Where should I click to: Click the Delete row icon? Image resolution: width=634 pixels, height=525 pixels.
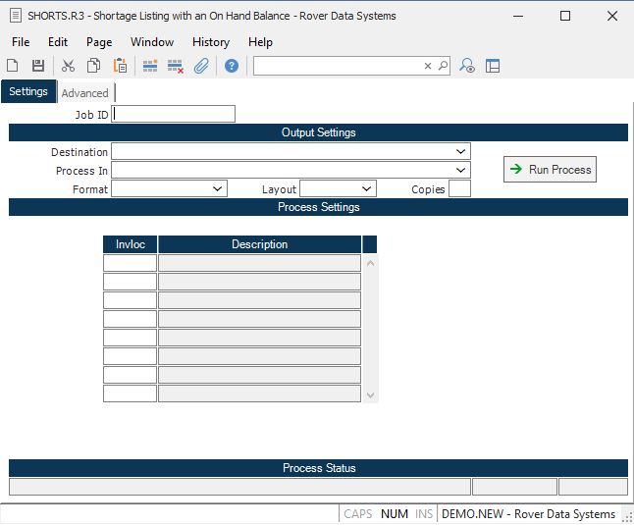[176, 66]
